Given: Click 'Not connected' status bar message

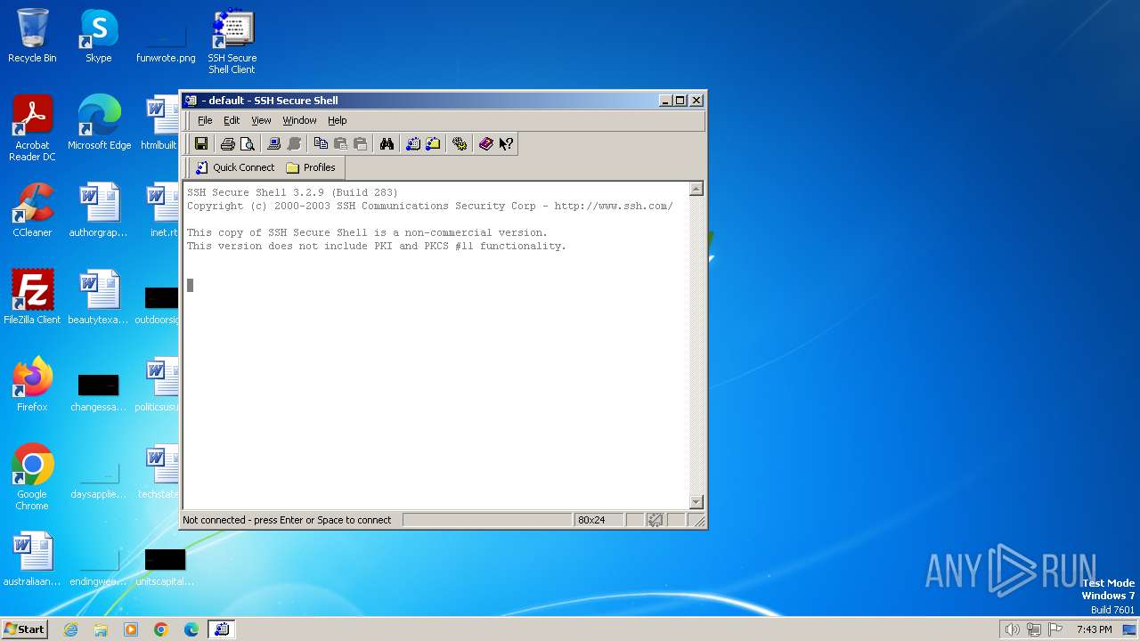Looking at the screenshot, I should tap(287, 520).
